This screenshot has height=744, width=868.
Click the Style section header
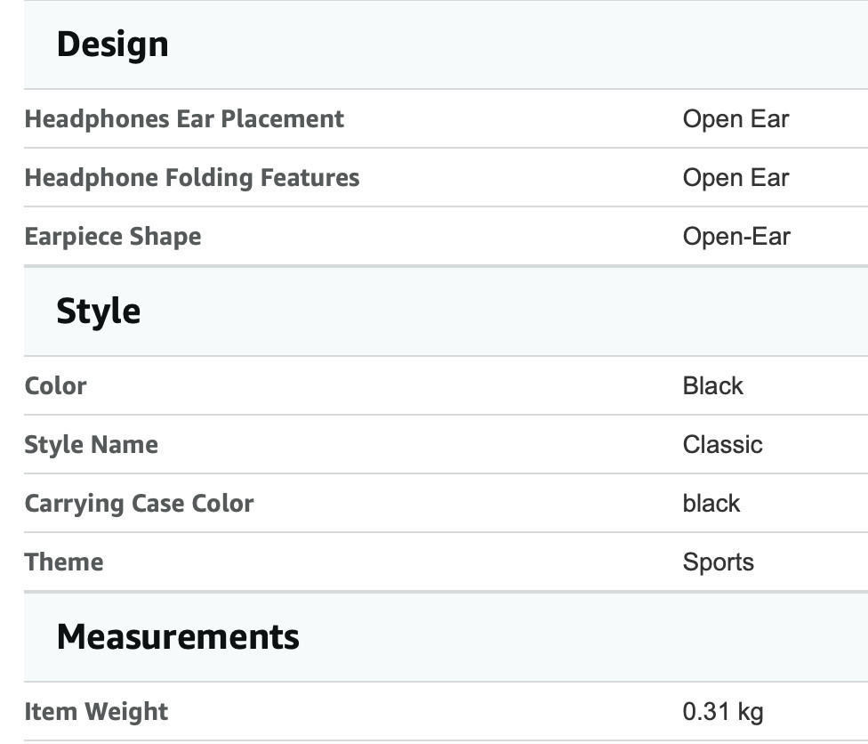(446, 311)
